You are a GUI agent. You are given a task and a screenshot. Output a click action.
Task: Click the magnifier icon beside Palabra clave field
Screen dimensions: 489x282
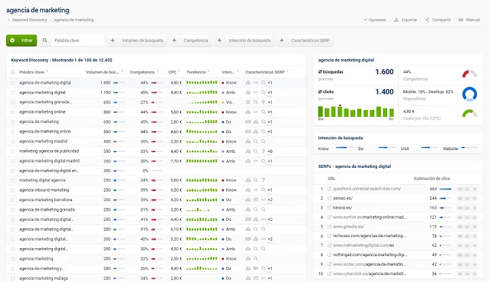(45, 40)
